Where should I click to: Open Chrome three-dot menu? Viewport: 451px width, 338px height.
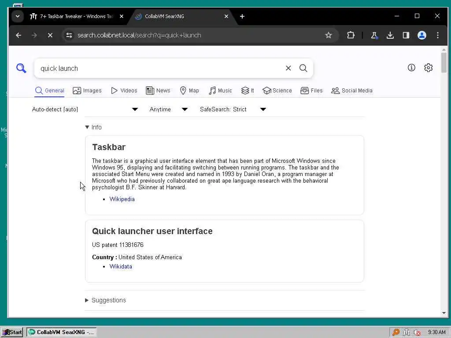(x=438, y=35)
